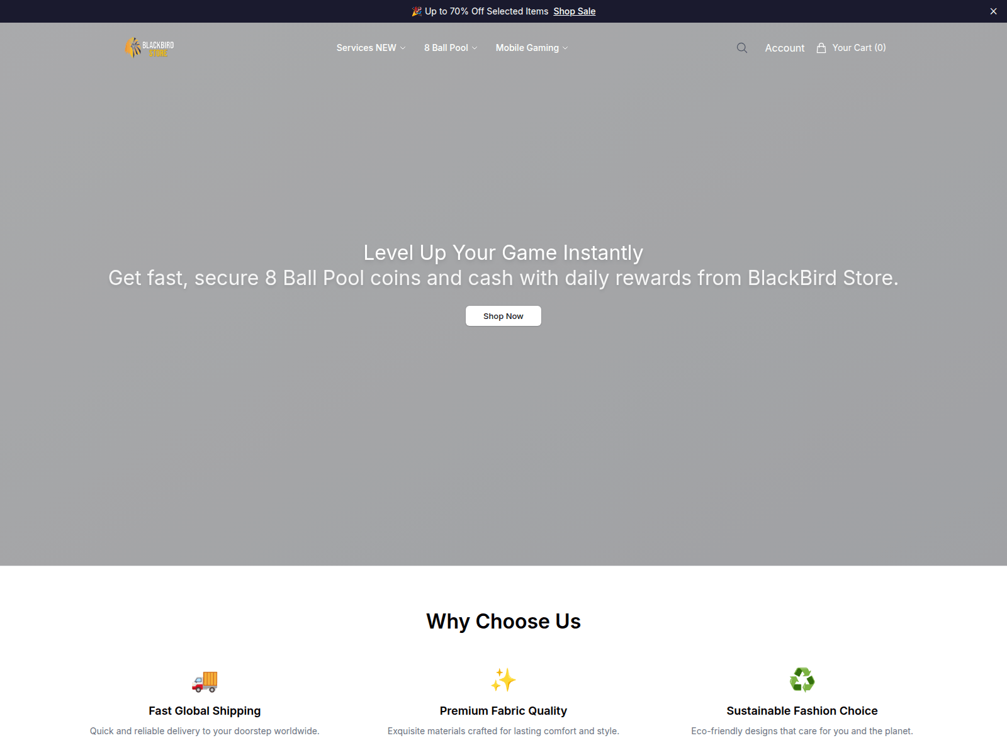This screenshot has width=1007, height=755.
Task: Click the sparkles Premium Fabric icon
Action: pyautogui.click(x=503, y=680)
